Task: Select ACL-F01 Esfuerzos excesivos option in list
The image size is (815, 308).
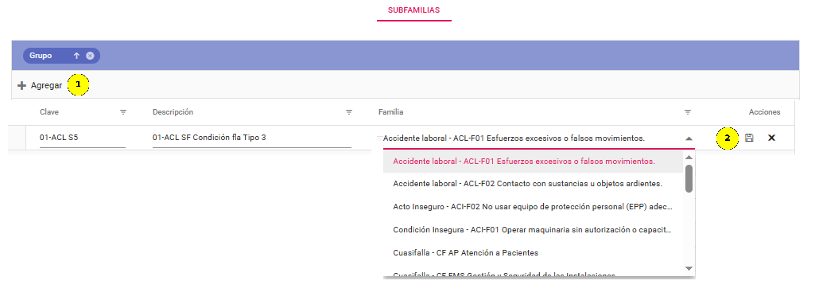Action: [533, 162]
